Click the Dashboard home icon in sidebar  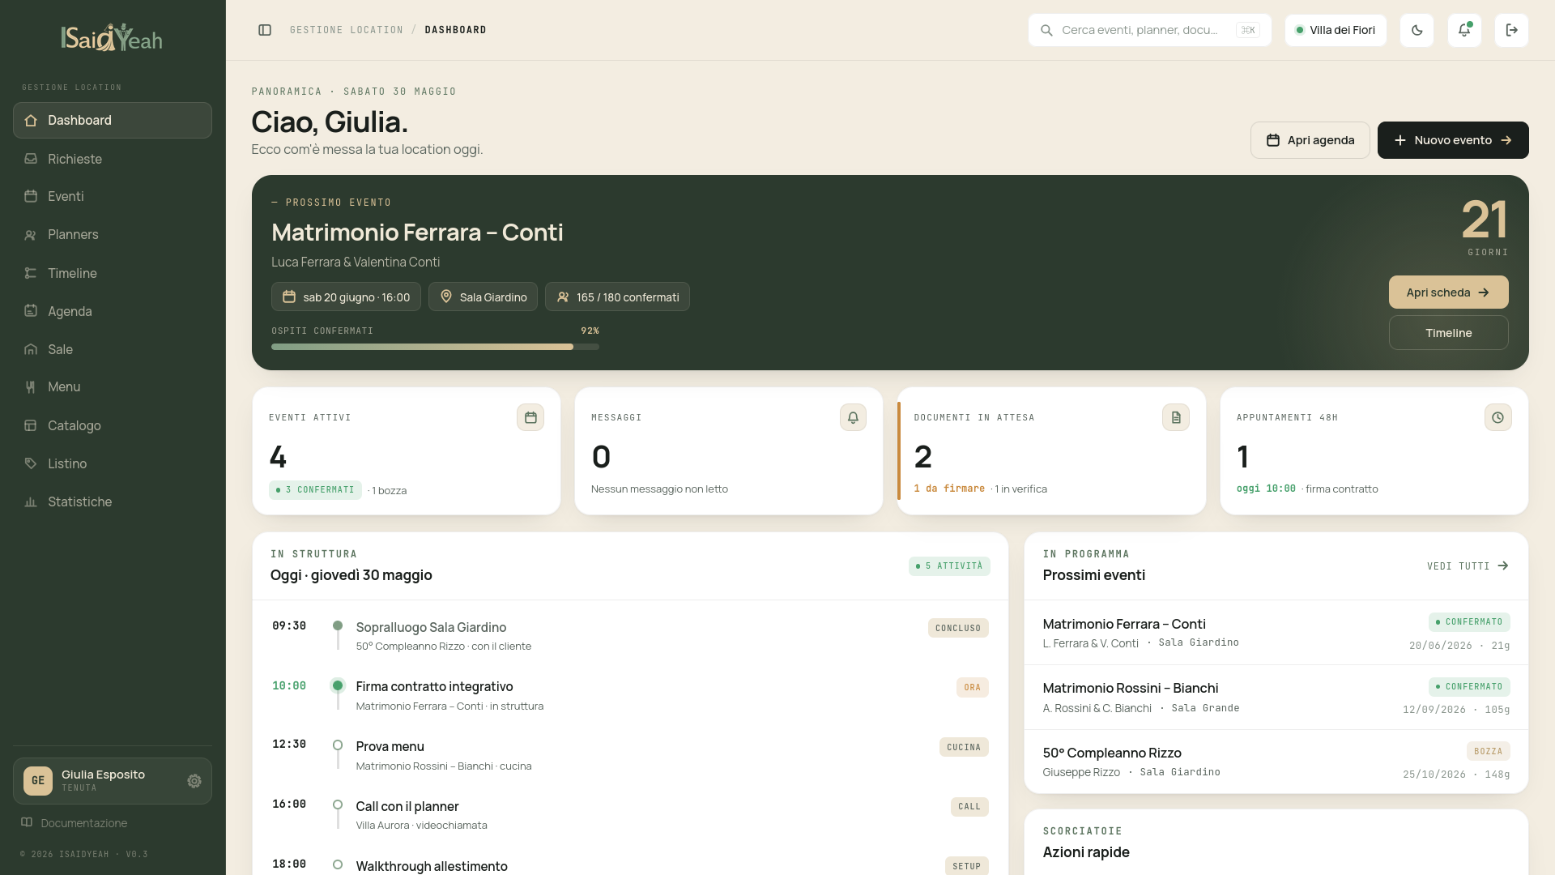(31, 121)
